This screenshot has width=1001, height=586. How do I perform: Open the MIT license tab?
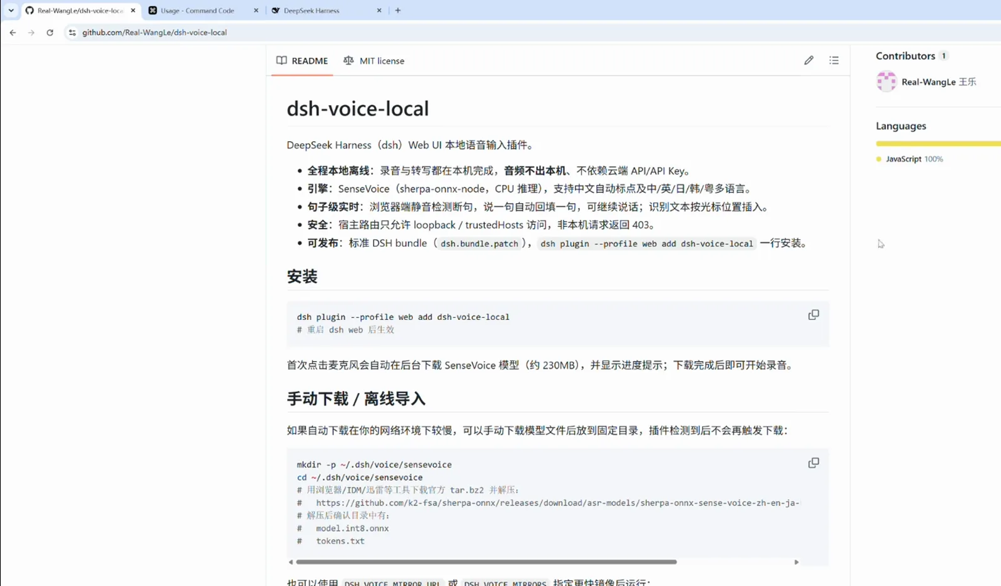click(374, 61)
